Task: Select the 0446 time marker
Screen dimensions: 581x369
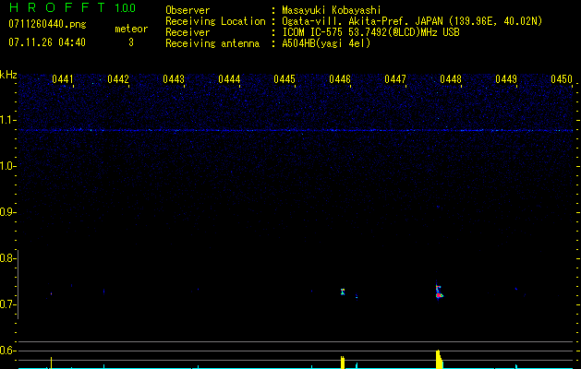Action: (340, 79)
